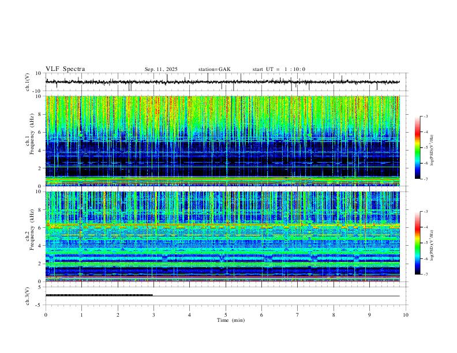This screenshot has width=457, height=353.
Task: Click the "9" tick on the Time axis
Action: click(x=369, y=315)
